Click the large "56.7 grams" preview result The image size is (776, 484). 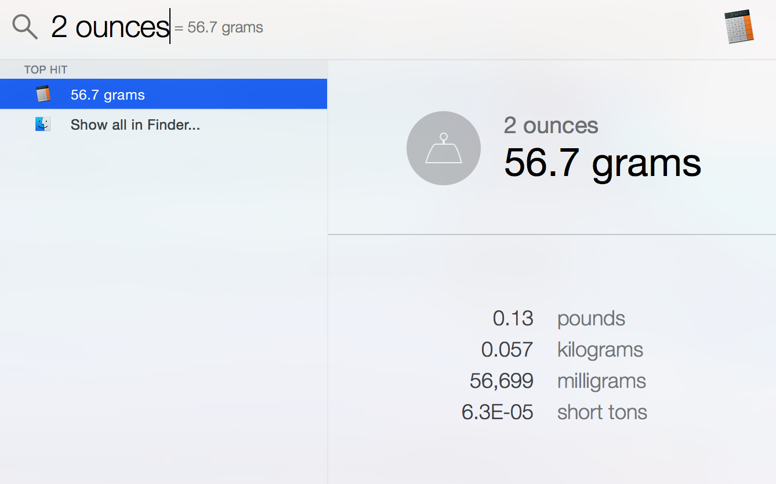click(602, 163)
